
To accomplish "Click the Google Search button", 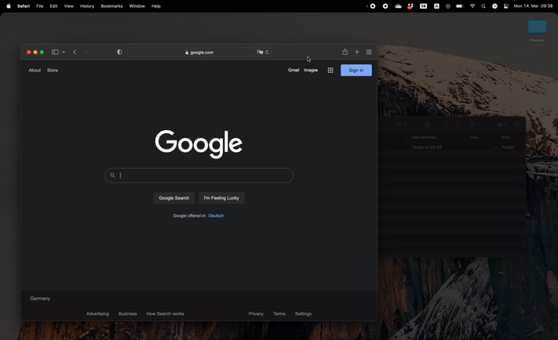I will coord(174,198).
